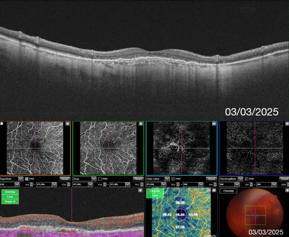Maximize the Deep layer angiography panel
The width and height of the screenshot is (289, 237).
coord(141,124)
